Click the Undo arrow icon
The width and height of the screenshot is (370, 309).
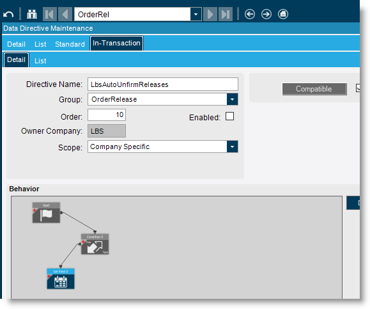[x=8, y=15]
